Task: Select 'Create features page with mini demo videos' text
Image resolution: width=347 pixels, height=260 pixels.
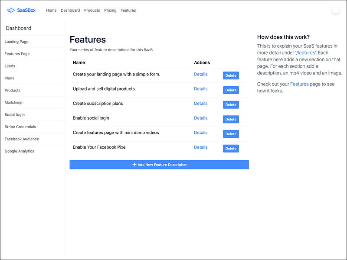Action: pos(116,133)
